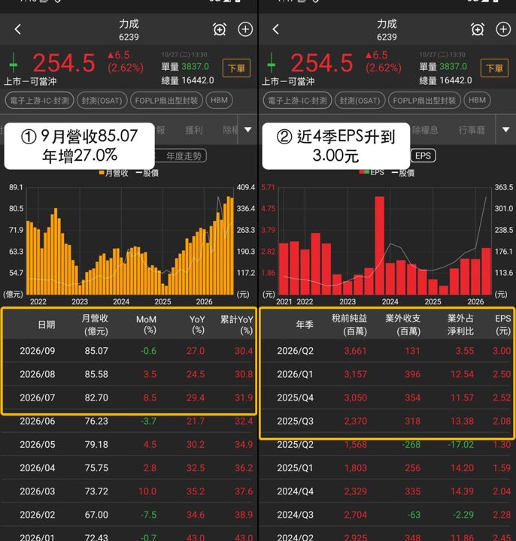Tap YoY value 27.0 for 2026/09
Screen dimensions: 516x541
click(x=196, y=351)
